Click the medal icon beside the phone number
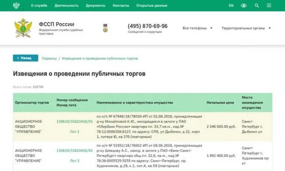The image size is (285, 171). pos(105,28)
